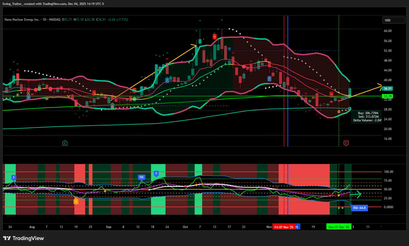Click the orange $ label in the oscillator pane
The image size is (409, 246).
coord(76,201)
